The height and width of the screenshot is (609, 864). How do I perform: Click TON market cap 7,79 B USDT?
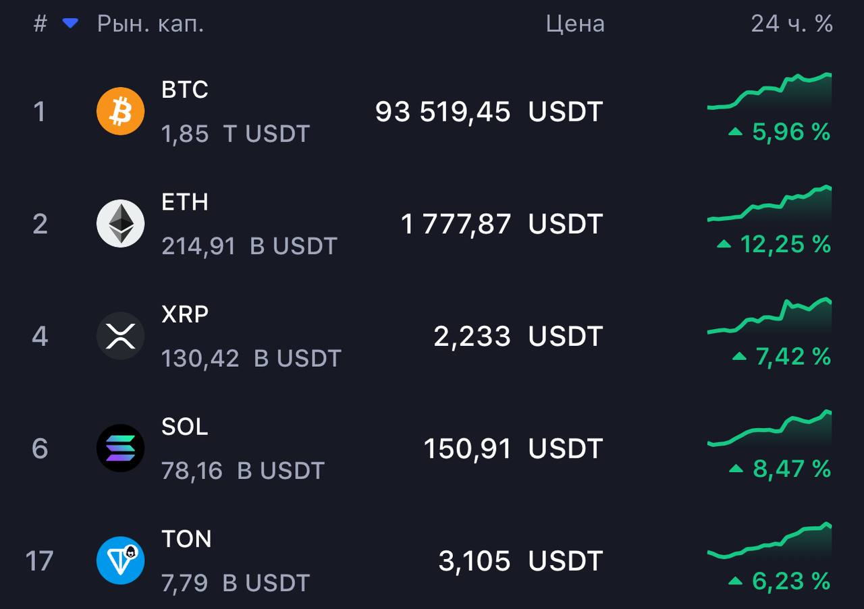tap(236, 583)
